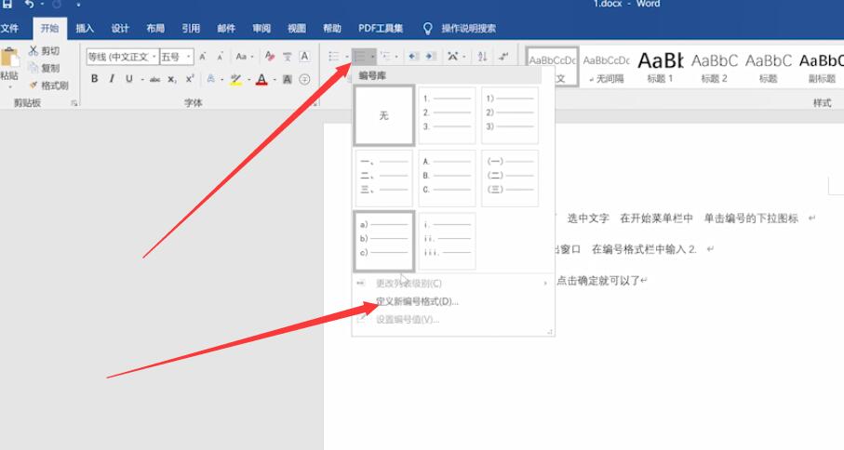Apply yellow text highlight color

pyautogui.click(x=235, y=80)
